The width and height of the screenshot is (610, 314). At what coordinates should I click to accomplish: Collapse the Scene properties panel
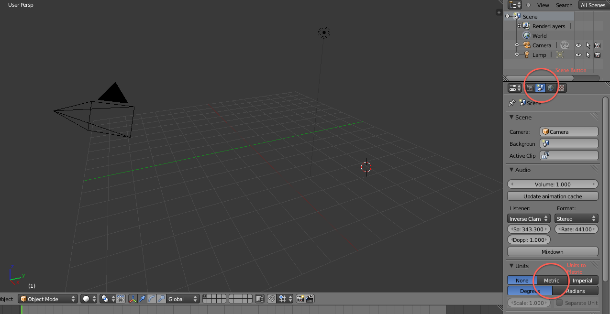pyautogui.click(x=511, y=117)
